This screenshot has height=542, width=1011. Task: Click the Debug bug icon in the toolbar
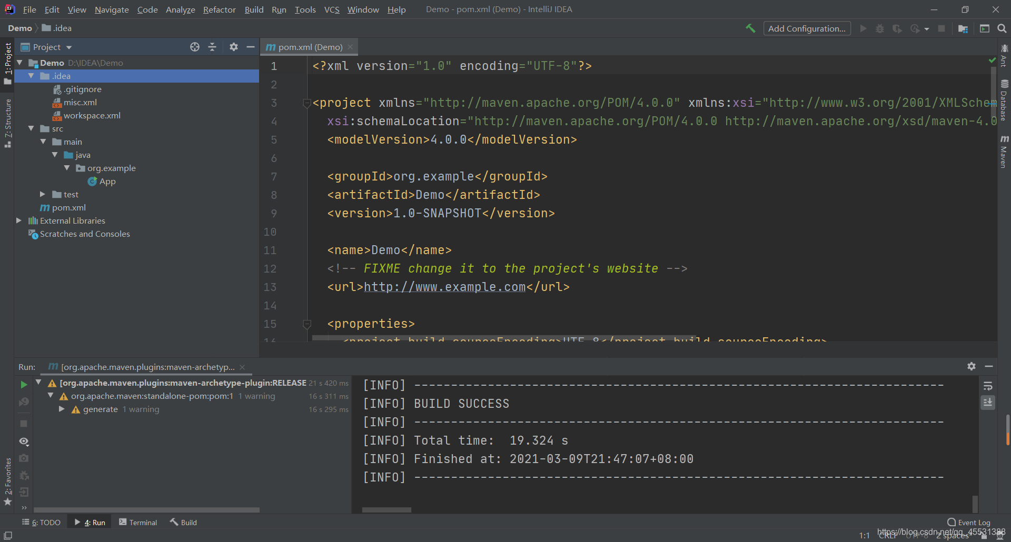click(880, 28)
